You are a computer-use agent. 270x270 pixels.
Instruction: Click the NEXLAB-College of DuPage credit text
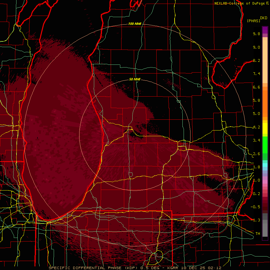[x=240, y=3]
